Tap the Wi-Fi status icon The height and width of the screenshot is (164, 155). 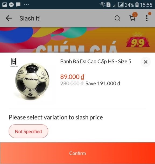(102, 5)
